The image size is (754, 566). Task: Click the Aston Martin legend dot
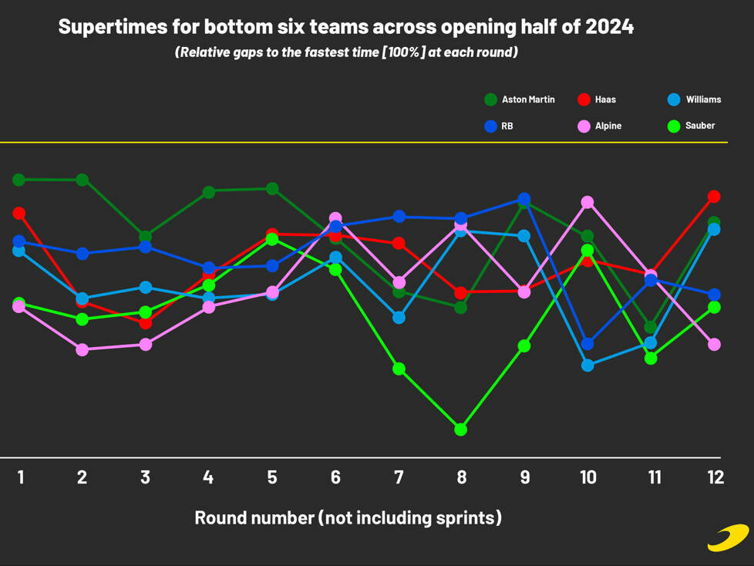(490, 99)
